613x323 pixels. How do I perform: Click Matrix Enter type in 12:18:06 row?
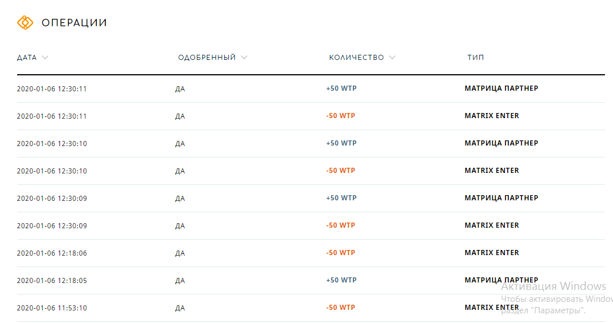[492, 253]
